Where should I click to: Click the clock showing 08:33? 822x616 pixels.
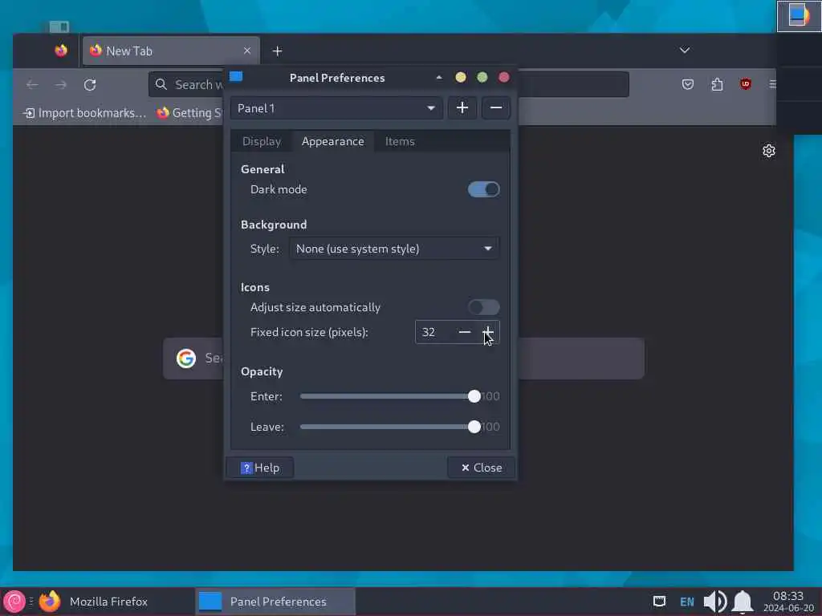tap(788, 602)
